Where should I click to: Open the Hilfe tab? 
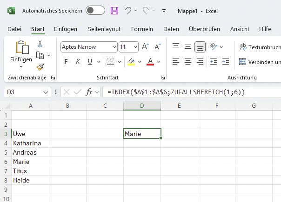tap(265, 29)
